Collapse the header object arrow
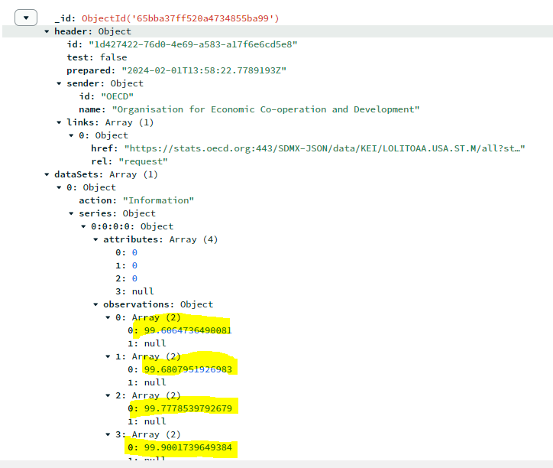Viewport: 553px width, 468px height. pyautogui.click(x=47, y=31)
